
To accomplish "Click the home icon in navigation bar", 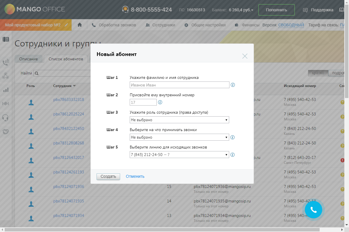I will [x=80, y=25].
